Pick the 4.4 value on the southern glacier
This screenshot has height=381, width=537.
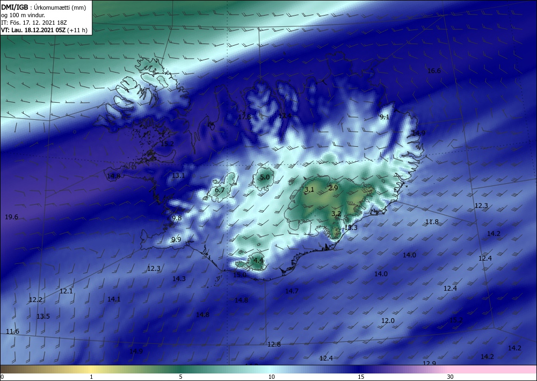(258, 261)
